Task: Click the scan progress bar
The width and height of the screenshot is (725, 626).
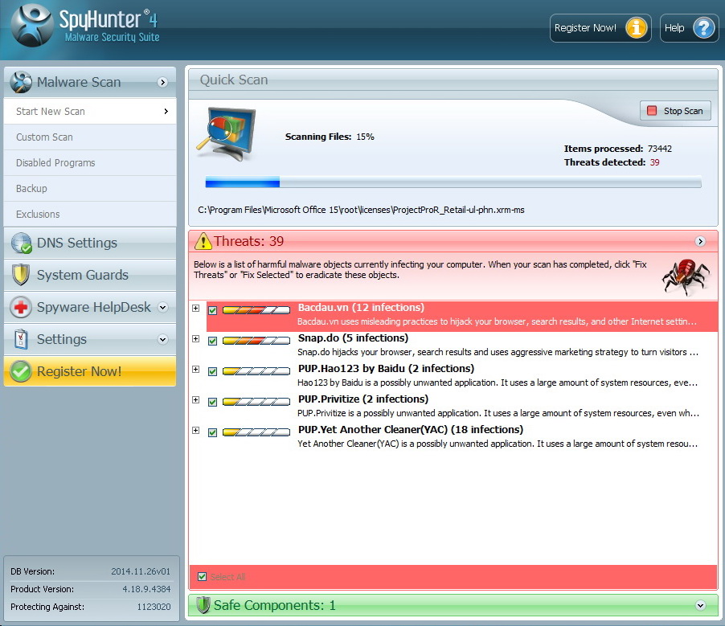Action: 453,182
